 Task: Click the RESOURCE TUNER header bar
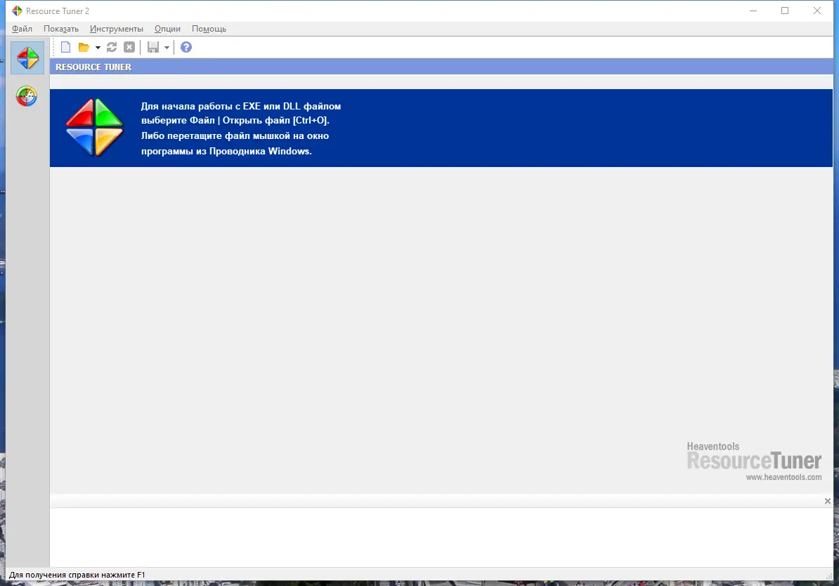click(x=441, y=67)
